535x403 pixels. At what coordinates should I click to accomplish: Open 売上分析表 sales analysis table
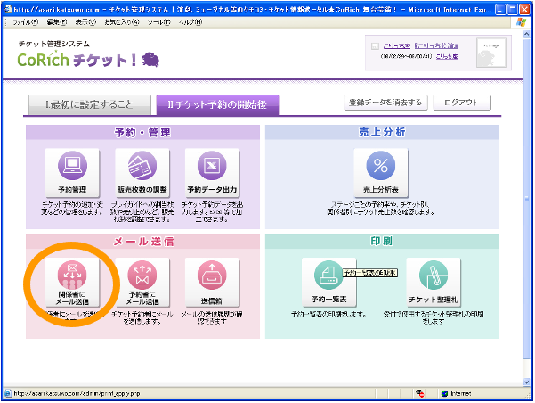click(380, 172)
